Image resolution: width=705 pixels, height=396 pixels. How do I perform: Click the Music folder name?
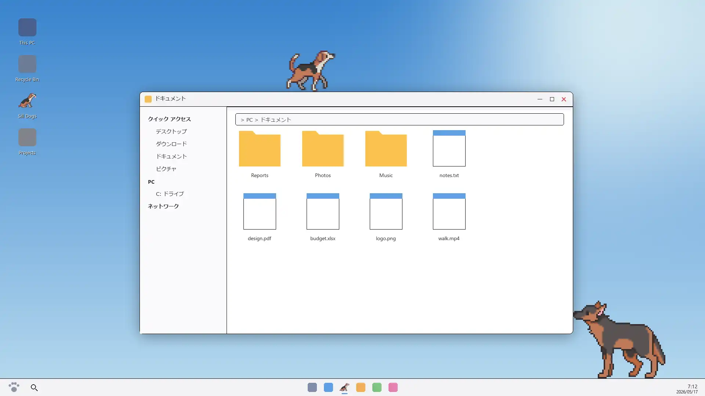(x=386, y=175)
